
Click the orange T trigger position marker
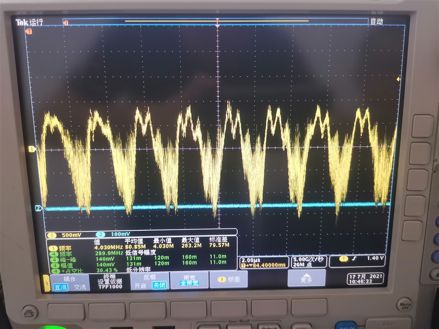pos(29,32)
